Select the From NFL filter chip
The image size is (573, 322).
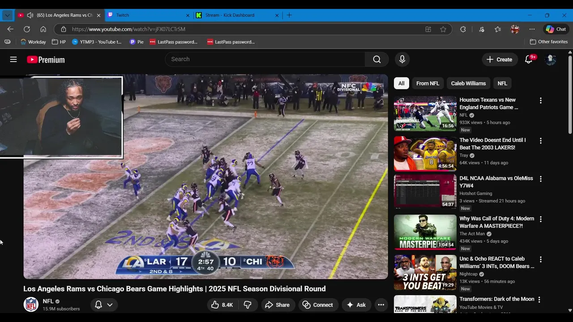[428, 83]
